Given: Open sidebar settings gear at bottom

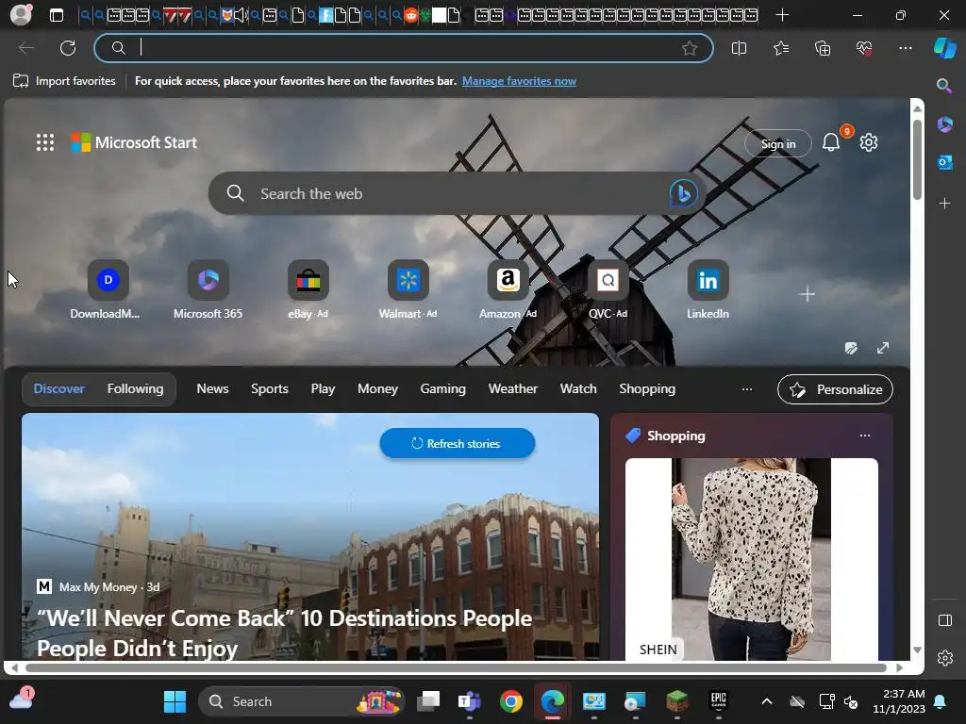Looking at the screenshot, I should coord(945,658).
